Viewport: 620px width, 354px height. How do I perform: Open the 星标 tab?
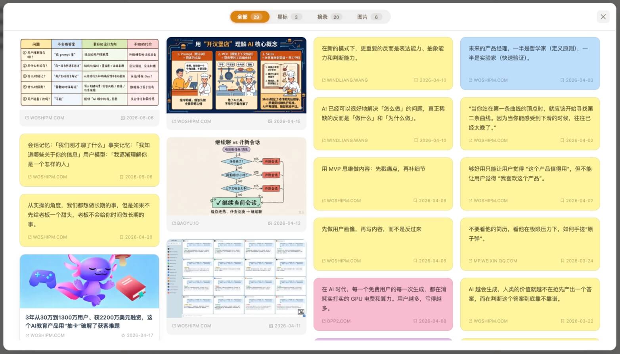[289, 17]
